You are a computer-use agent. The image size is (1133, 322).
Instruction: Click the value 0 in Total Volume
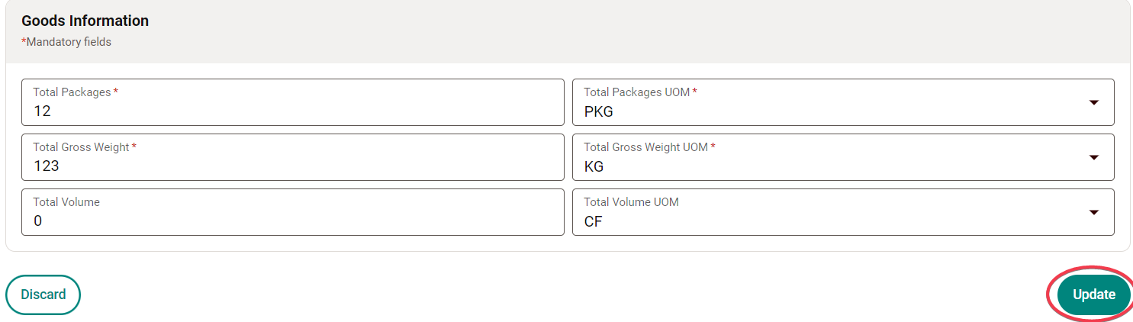pyautogui.click(x=38, y=221)
